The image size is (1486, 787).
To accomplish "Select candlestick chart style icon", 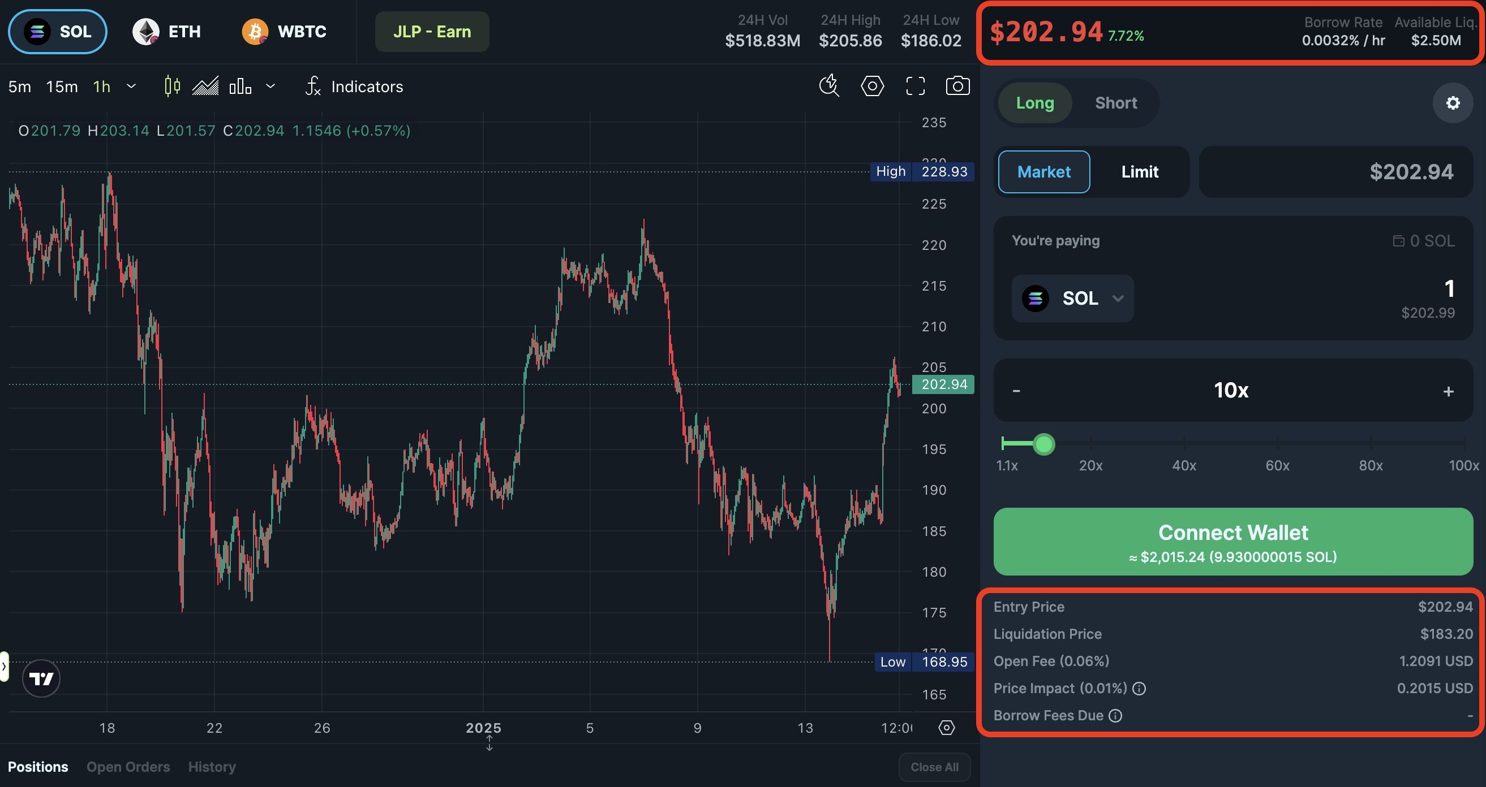I will (x=172, y=87).
